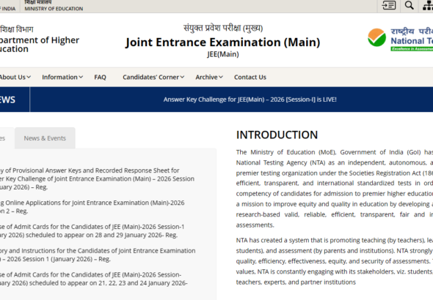Click the skip-to-main-content icon
This screenshot has width=433, height=300.
(389, 5)
